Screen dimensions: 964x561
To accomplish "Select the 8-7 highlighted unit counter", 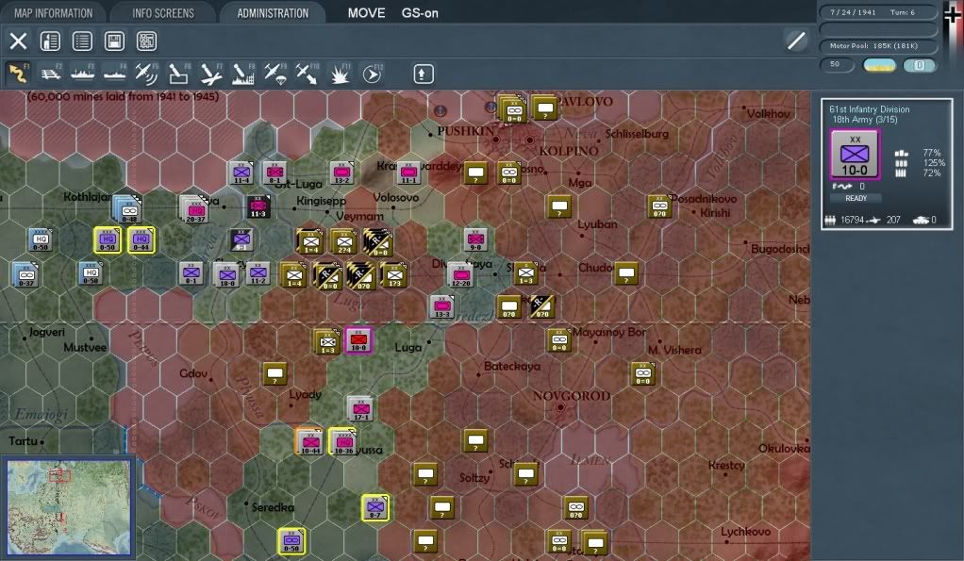I will 375,507.
